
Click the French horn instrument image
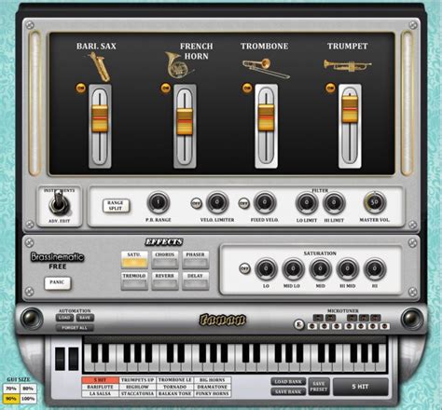(x=178, y=65)
